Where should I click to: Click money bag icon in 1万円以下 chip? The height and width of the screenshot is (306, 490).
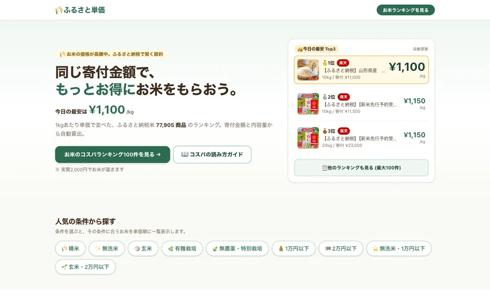[281, 249]
